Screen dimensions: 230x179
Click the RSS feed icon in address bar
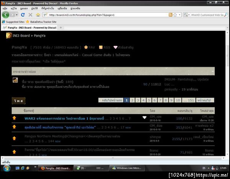(171, 15)
